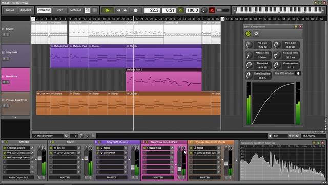
Task: Switch to the EDIT tab
Action: pyautogui.click(x=60, y=10)
